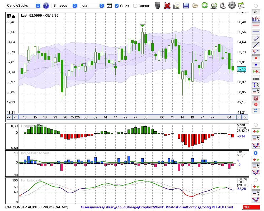Open the dia interval dropdown
The height and width of the screenshot is (211, 264).
pyautogui.click(x=92, y=6)
